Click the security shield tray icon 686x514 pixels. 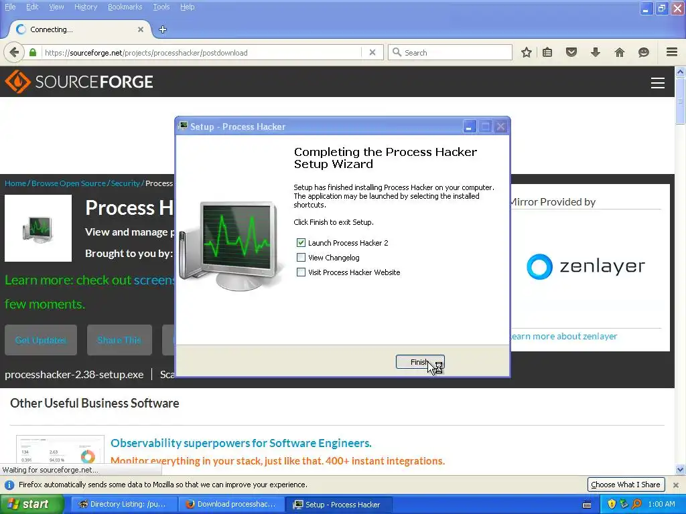point(612,505)
